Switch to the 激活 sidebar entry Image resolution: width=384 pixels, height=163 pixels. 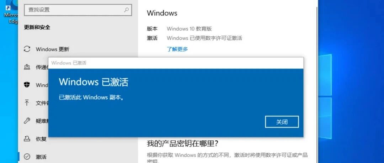click(41, 157)
